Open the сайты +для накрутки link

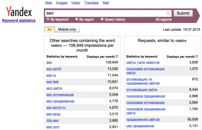pyautogui.click(x=143, y=62)
